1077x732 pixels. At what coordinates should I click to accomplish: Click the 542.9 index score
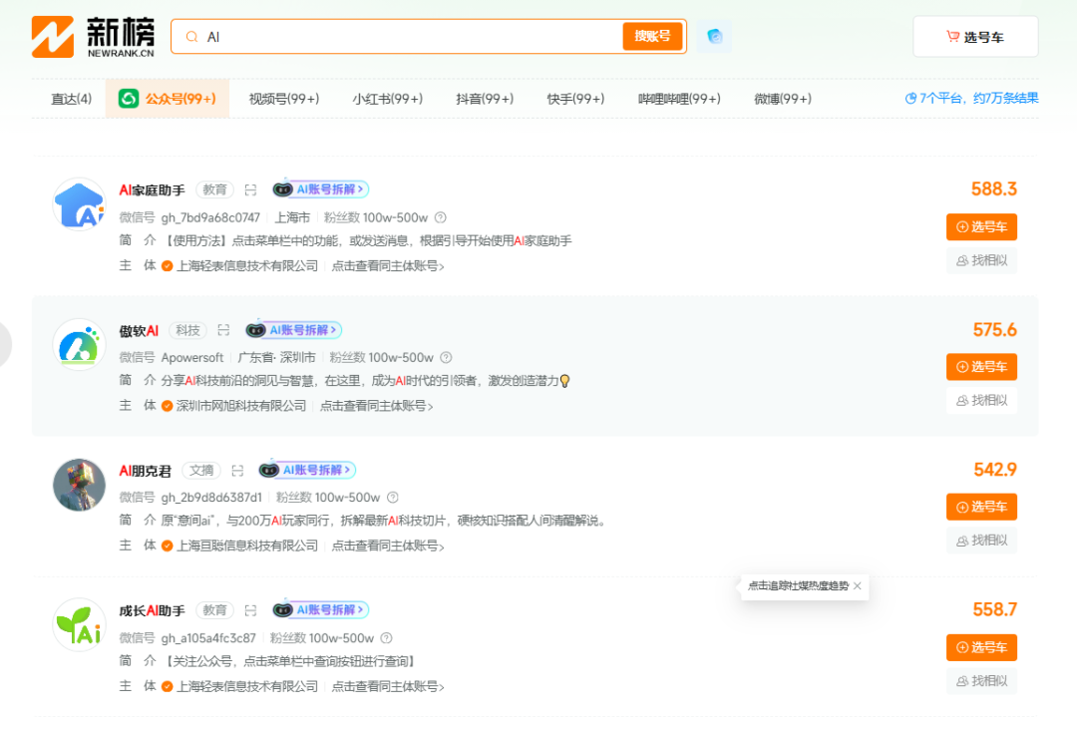[995, 470]
